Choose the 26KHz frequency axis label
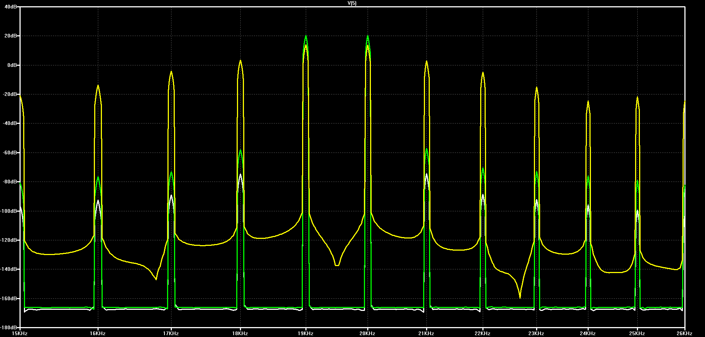The width and height of the screenshot is (705, 337). click(x=684, y=333)
